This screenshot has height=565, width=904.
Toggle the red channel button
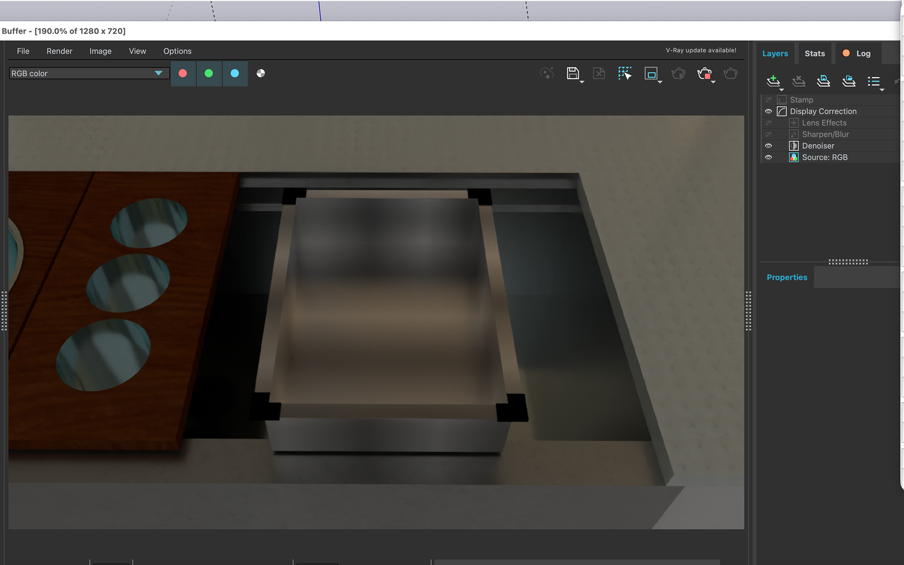pos(183,73)
